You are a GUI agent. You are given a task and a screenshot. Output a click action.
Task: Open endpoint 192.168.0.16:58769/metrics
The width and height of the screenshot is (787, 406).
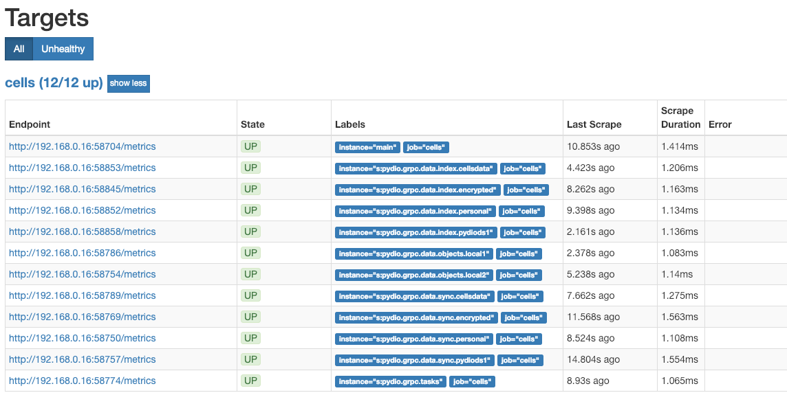[83, 317]
